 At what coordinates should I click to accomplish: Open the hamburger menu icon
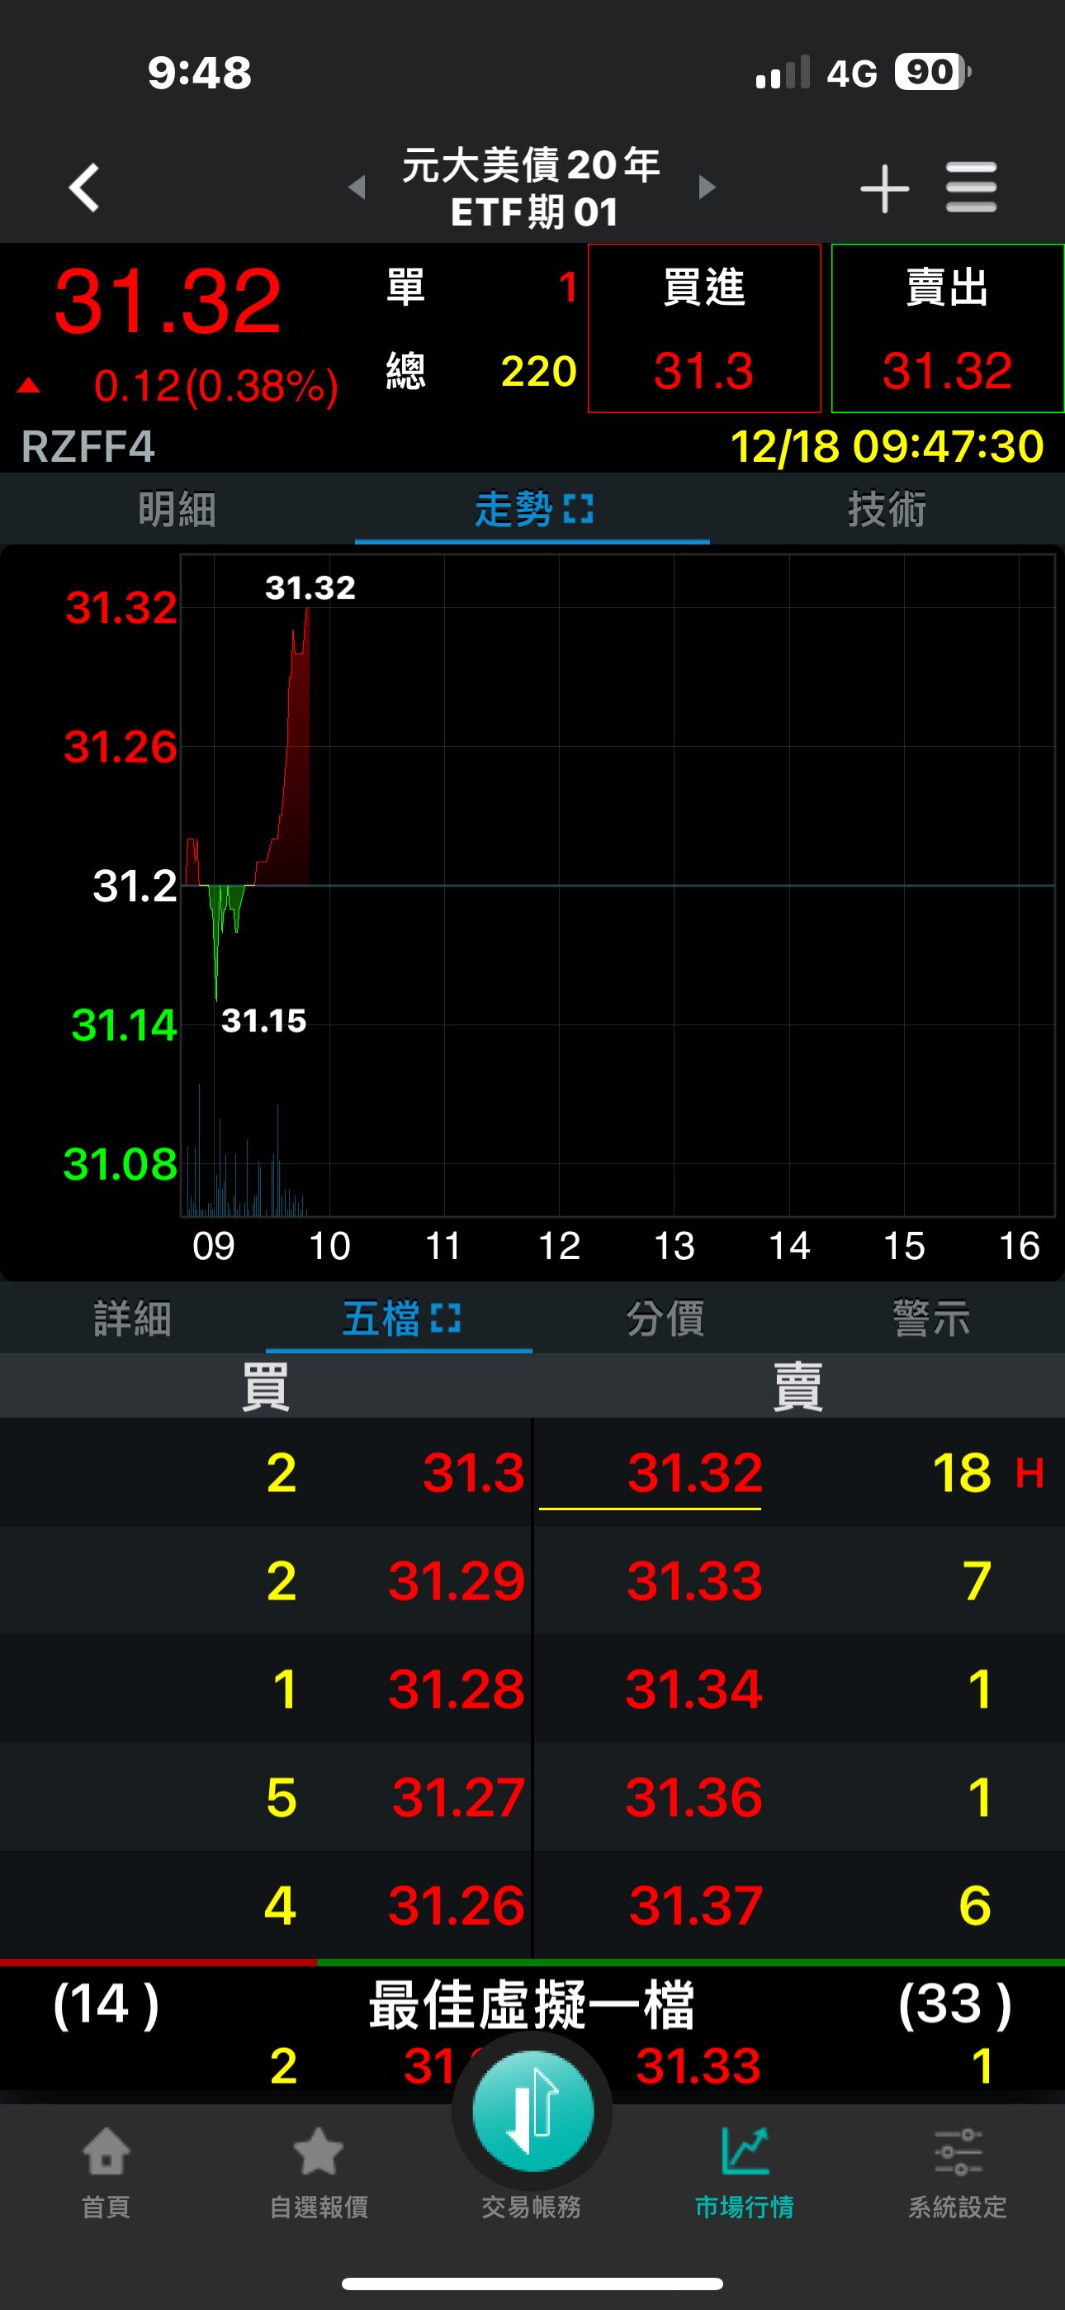(971, 188)
